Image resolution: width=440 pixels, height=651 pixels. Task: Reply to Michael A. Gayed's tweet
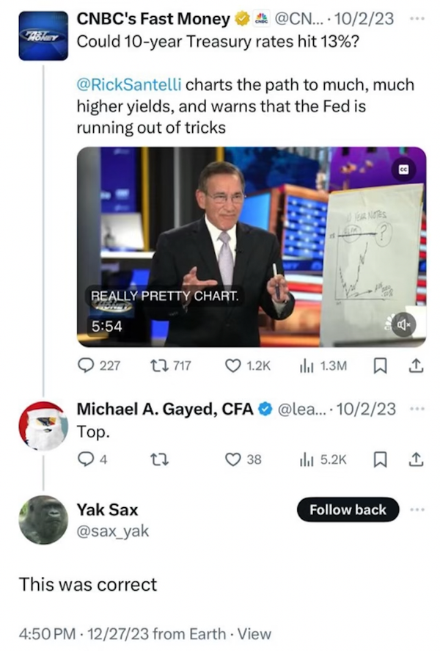coord(92,459)
